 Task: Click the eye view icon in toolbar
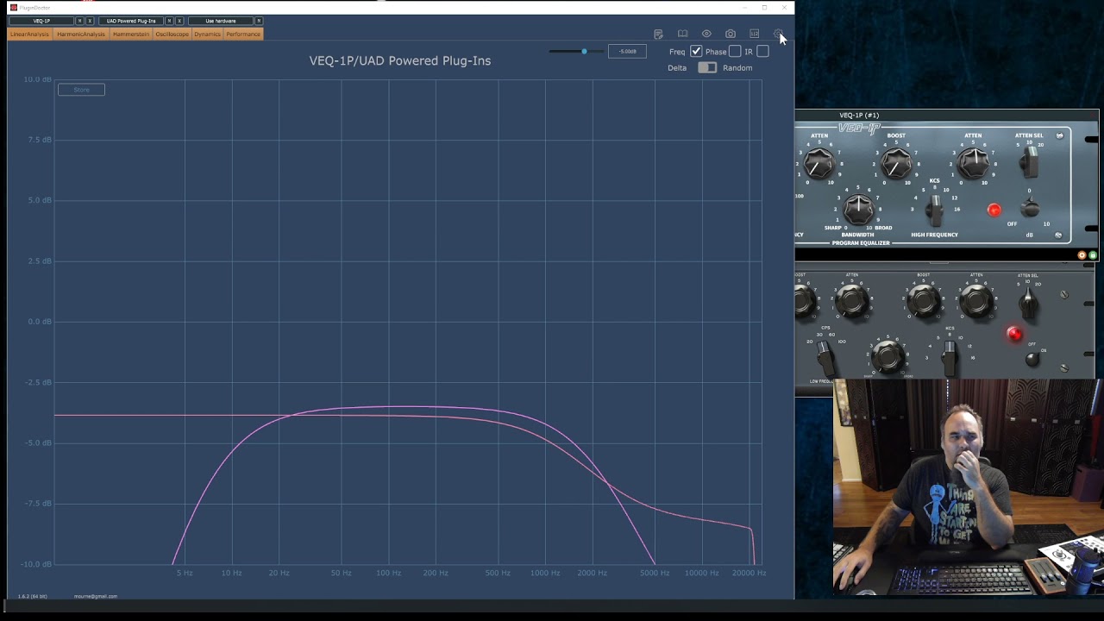[x=706, y=34]
